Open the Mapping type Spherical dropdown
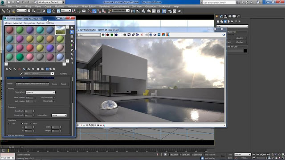285x160 pixels. (x=41, y=92)
